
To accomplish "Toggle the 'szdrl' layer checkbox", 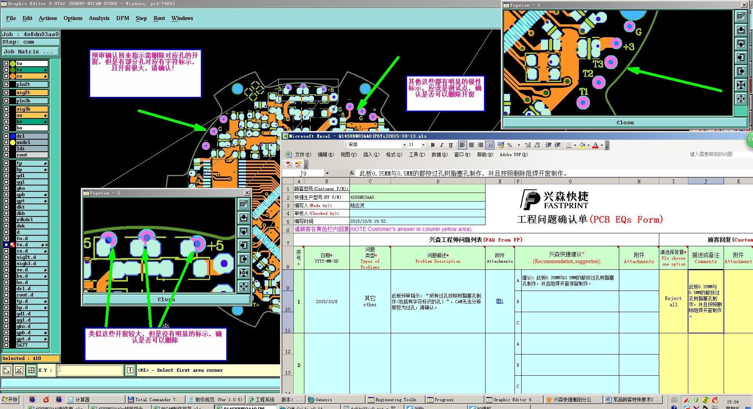I will [6, 142].
